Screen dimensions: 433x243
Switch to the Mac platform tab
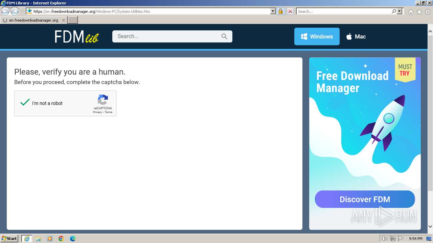tap(356, 36)
